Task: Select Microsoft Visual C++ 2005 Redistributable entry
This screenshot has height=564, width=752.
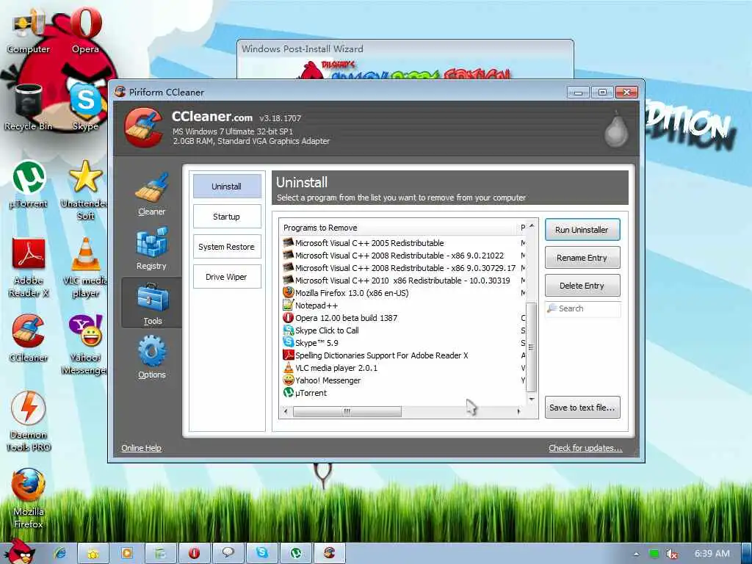Action: pos(403,243)
